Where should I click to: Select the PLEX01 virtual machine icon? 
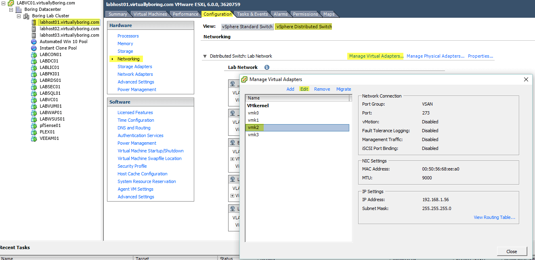[34, 132]
